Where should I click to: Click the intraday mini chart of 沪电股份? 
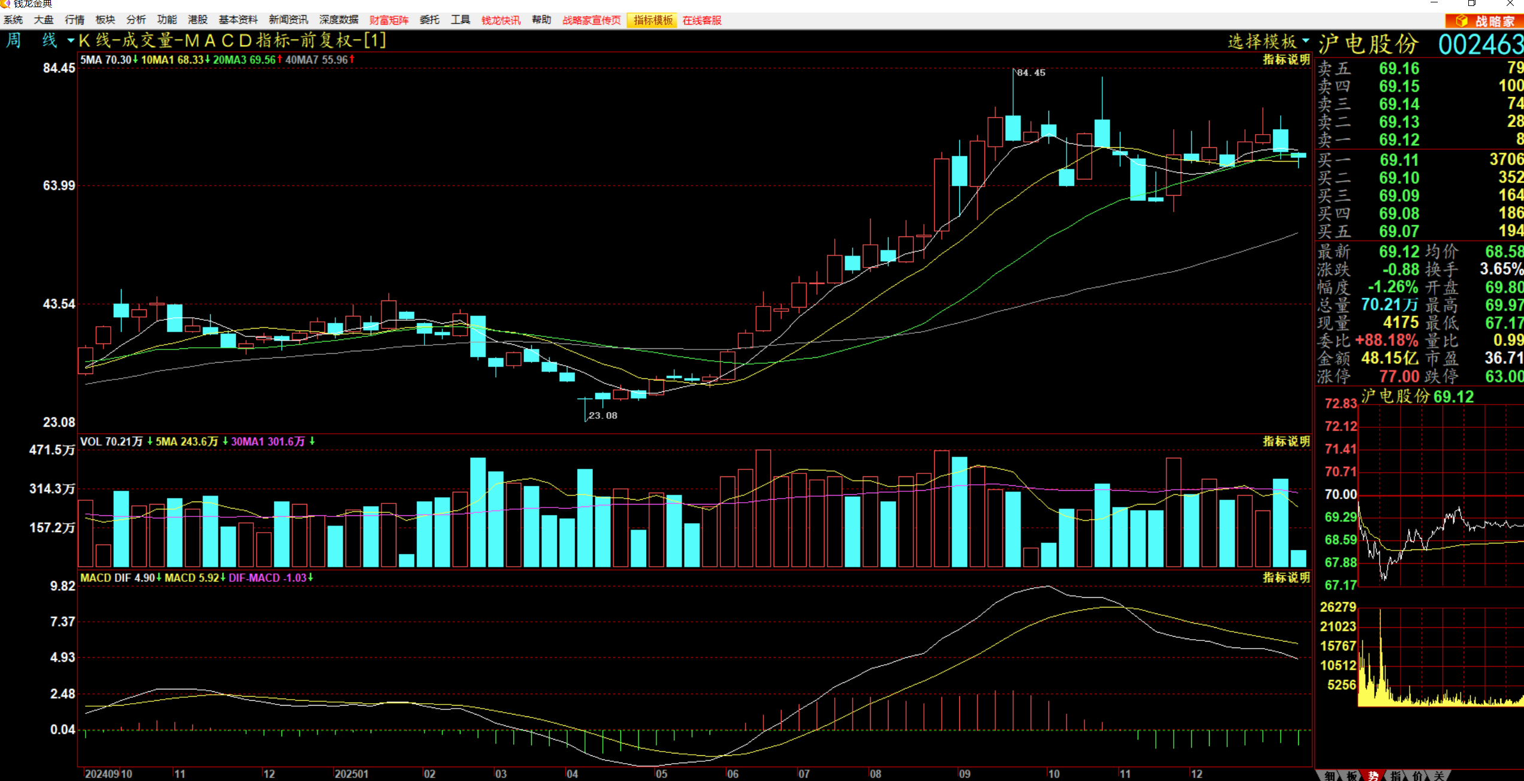(x=1440, y=497)
